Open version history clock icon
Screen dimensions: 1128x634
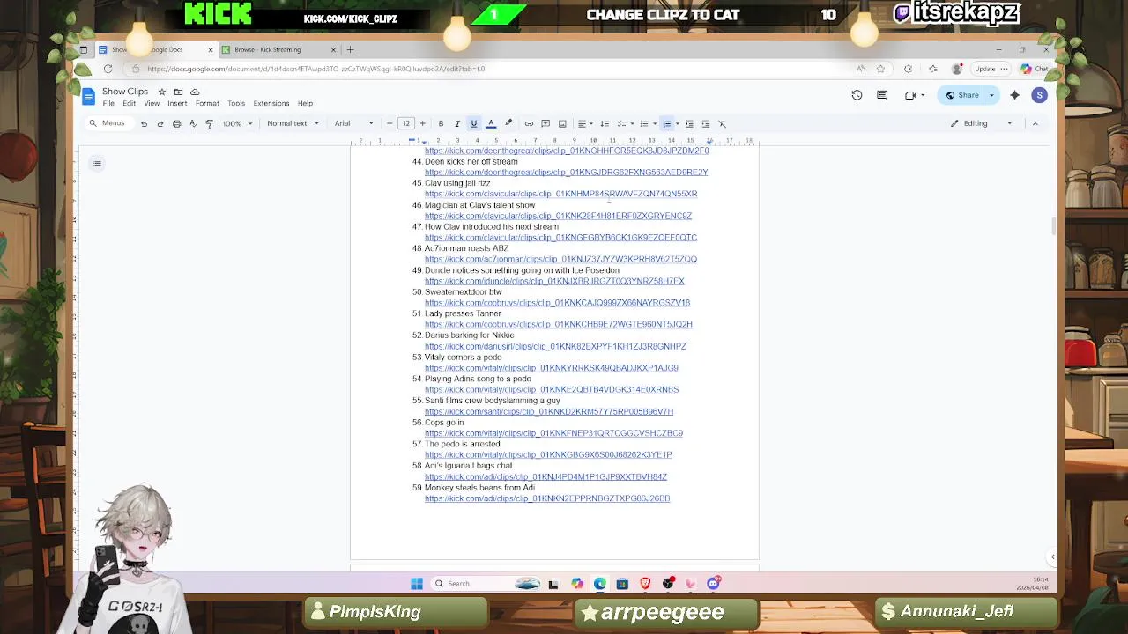pyautogui.click(x=857, y=95)
